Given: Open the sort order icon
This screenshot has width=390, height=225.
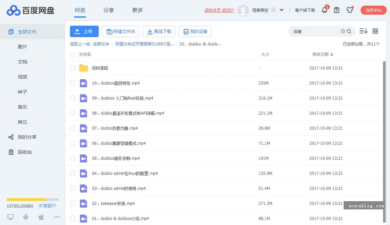Looking at the screenshot, I should point(363,31).
